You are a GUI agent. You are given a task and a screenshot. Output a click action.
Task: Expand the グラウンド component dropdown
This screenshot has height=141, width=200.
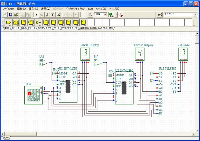point(195,15)
